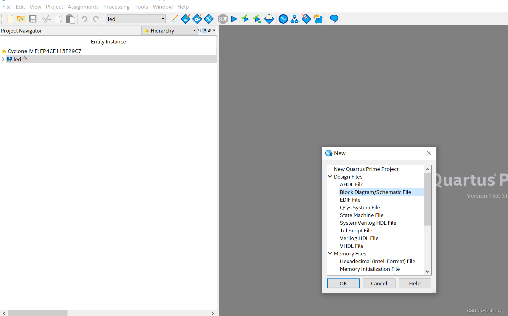
Task: Collapse the Design Files group
Action: pos(330,176)
